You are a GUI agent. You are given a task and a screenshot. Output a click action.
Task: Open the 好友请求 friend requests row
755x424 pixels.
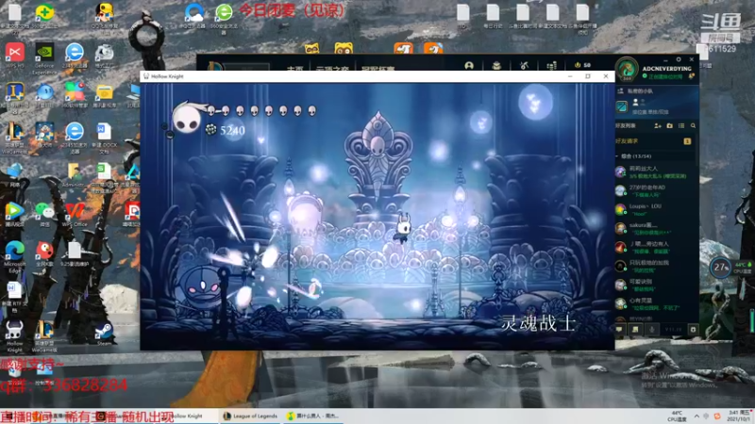pos(655,140)
